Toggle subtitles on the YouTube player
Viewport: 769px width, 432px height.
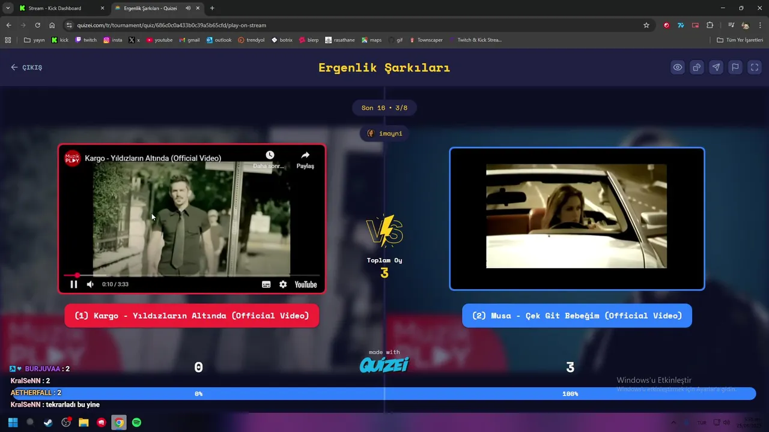(x=266, y=284)
